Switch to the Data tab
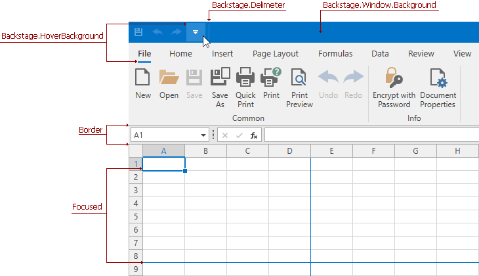The image size is (479, 276). point(380,54)
